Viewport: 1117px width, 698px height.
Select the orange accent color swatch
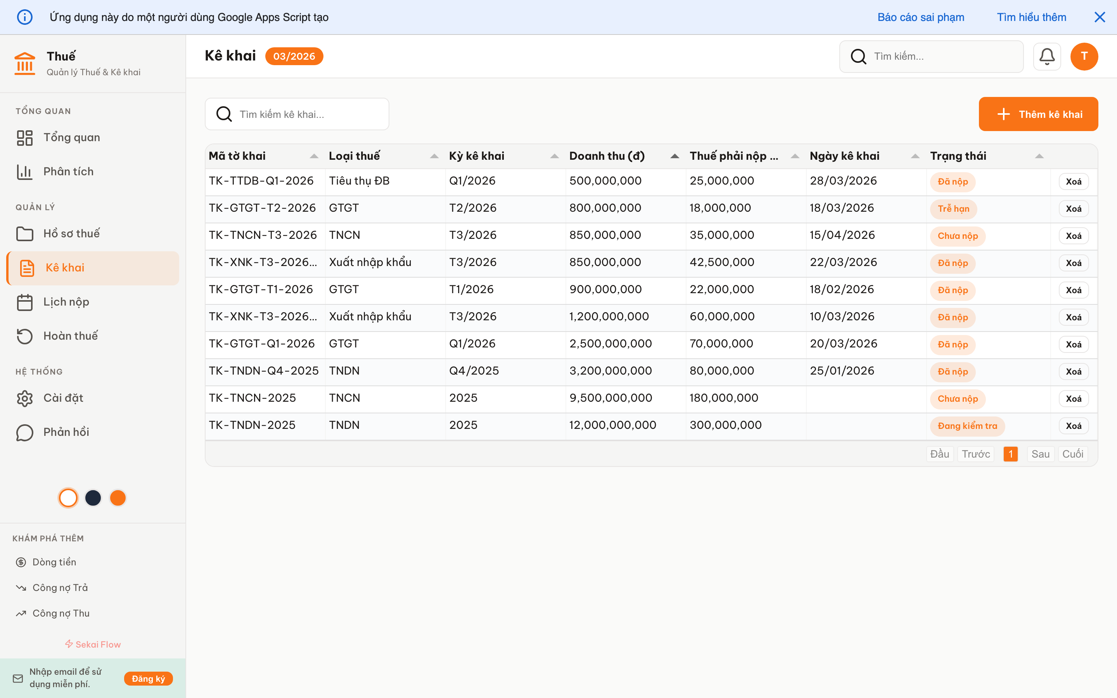pos(118,498)
